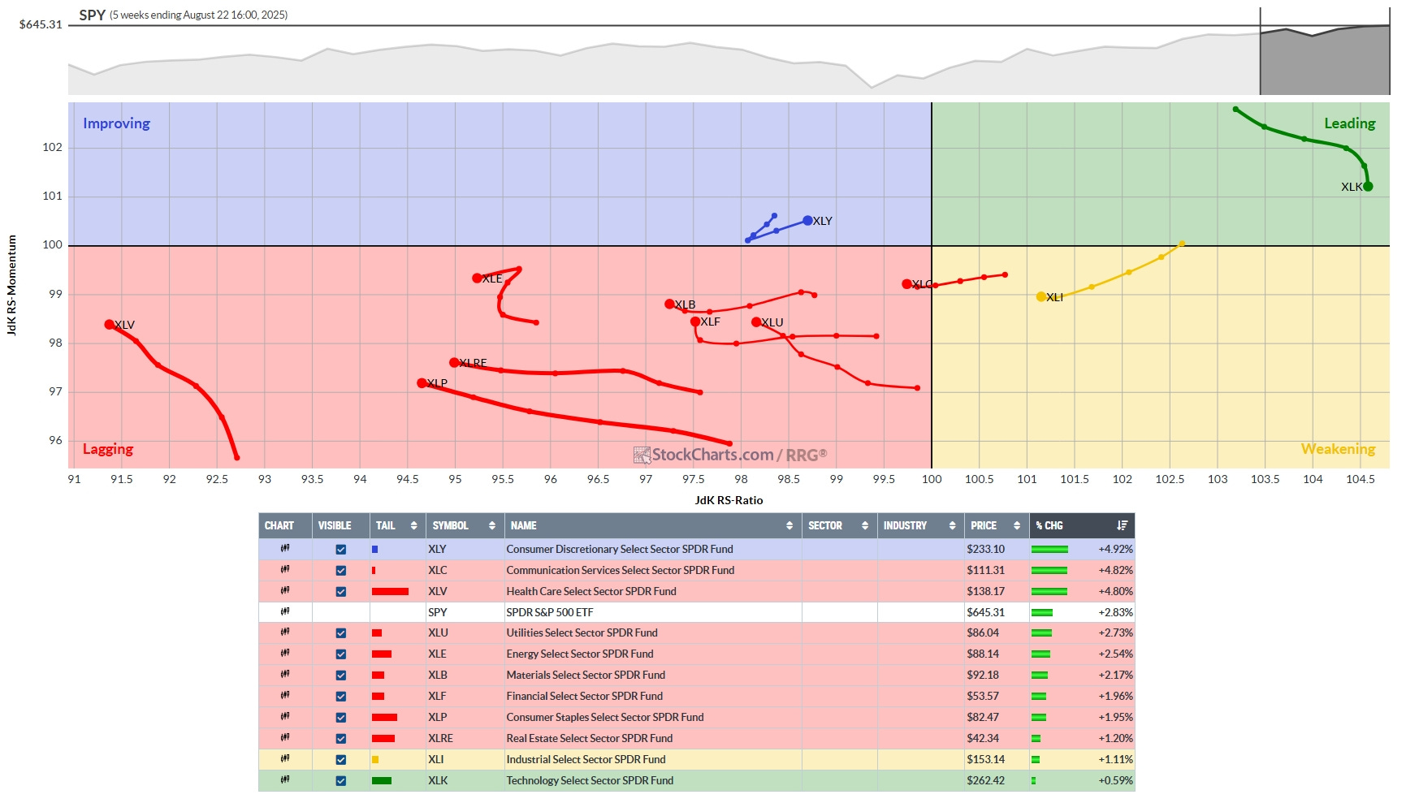Uncheck the visible checkbox for XLRE

click(x=341, y=739)
